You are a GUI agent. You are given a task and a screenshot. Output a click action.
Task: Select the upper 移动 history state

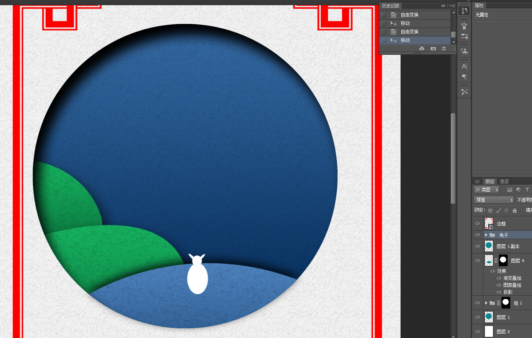click(x=415, y=23)
